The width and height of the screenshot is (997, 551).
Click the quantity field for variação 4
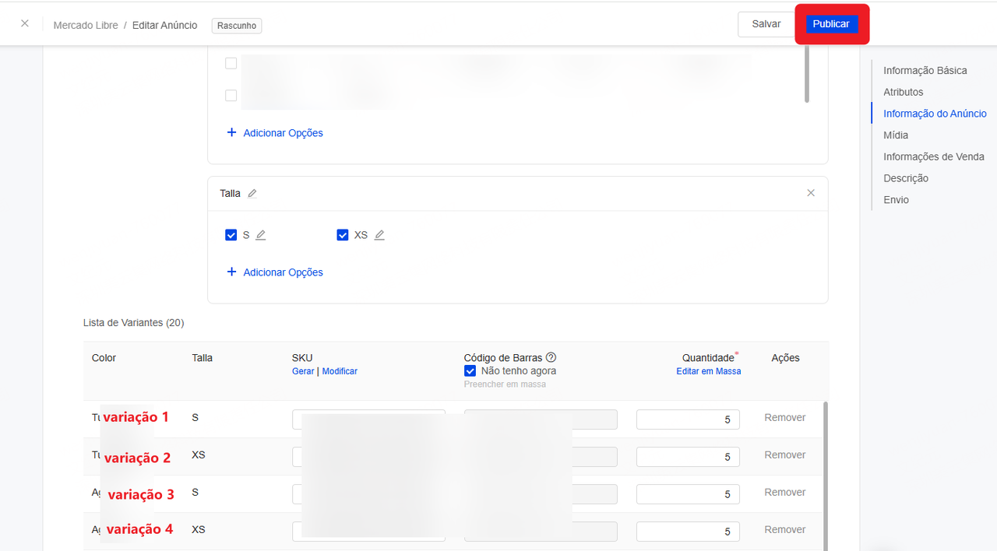coord(688,532)
